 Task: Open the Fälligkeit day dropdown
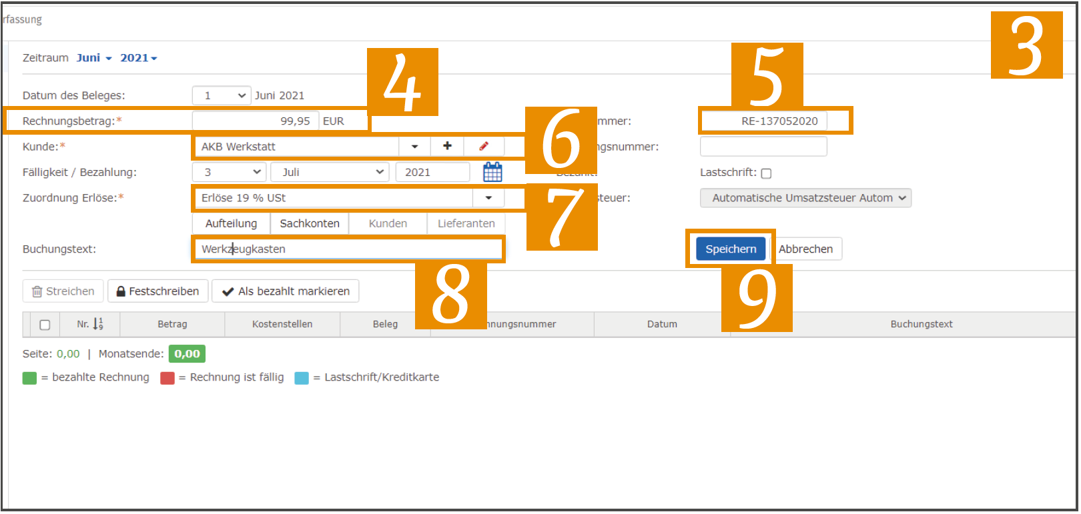click(229, 172)
